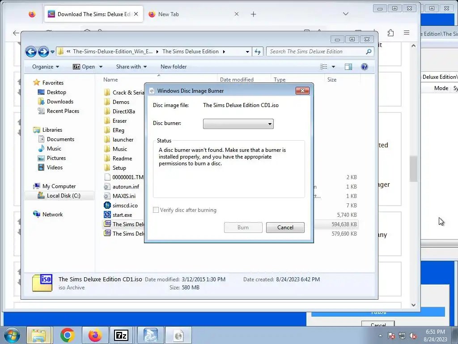The image size is (458, 344).
Task: Select Local Disk (C:) in sidebar
Action: [64, 196]
